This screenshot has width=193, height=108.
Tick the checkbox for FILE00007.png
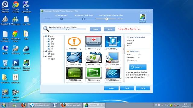tap(86, 49)
